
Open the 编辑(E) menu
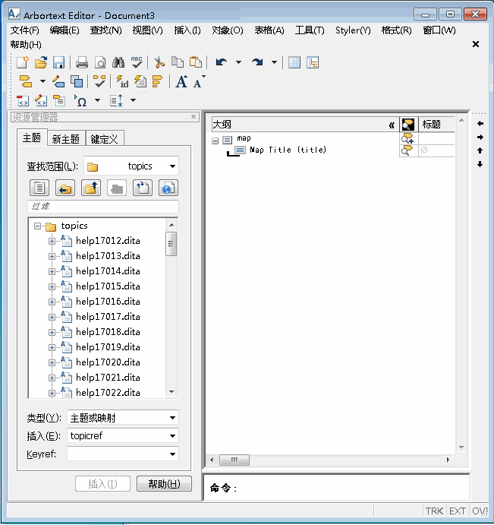(x=65, y=30)
